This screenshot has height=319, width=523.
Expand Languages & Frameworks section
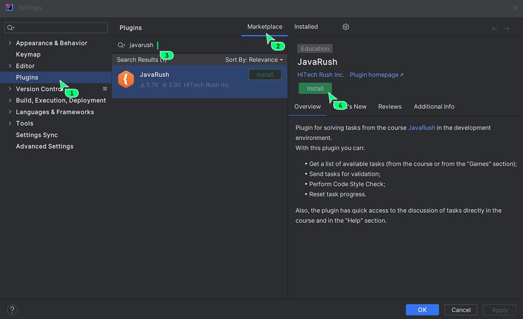click(10, 112)
